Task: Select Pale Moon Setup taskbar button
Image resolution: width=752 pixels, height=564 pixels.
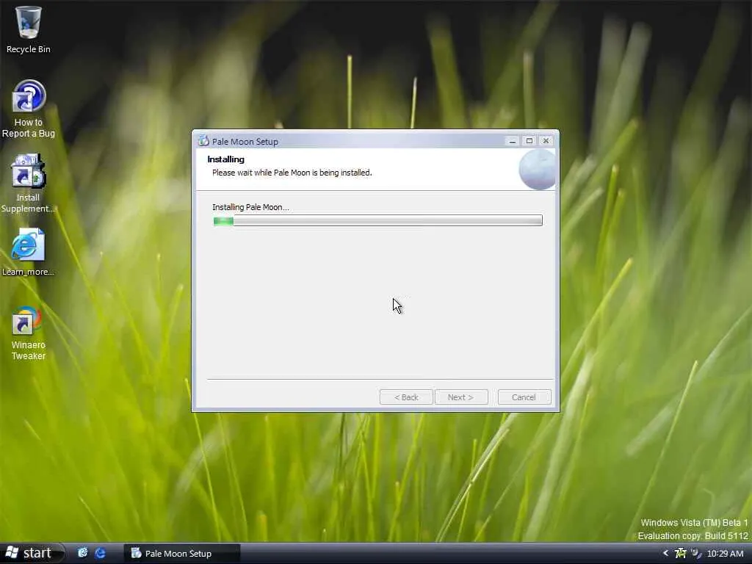Action: click(181, 554)
